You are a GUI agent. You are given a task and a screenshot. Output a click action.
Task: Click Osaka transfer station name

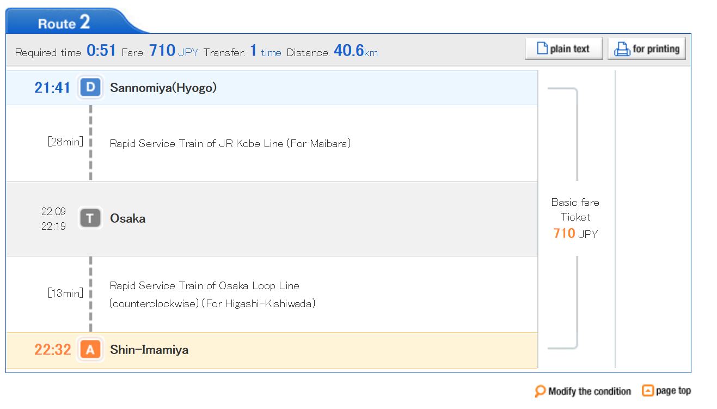tap(128, 218)
